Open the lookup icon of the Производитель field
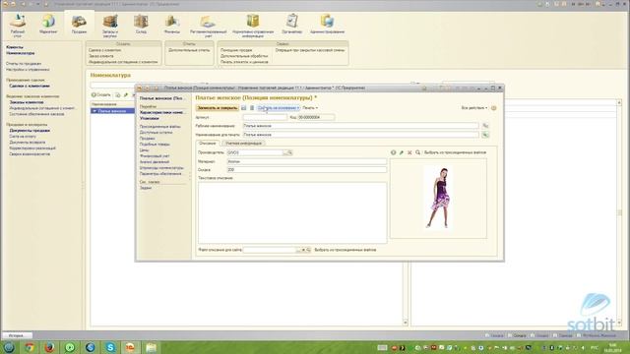 click(290, 153)
